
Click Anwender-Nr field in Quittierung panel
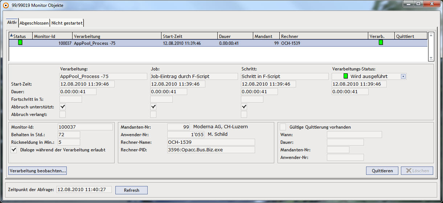[345, 157]
